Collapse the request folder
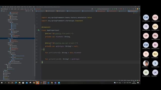161x90 pixels. tap(9, 29)
